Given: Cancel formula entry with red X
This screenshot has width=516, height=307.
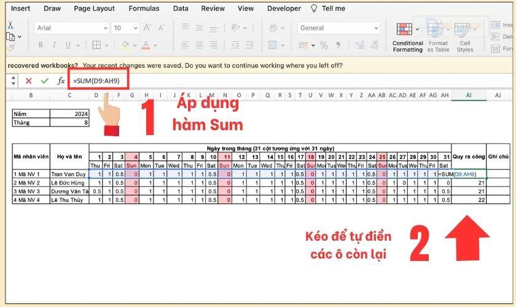Looking at the screenshot, I should point(29,80).
